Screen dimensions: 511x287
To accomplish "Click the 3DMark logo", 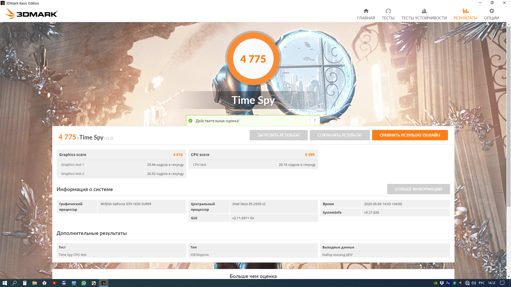I will (x=31, y=13).
